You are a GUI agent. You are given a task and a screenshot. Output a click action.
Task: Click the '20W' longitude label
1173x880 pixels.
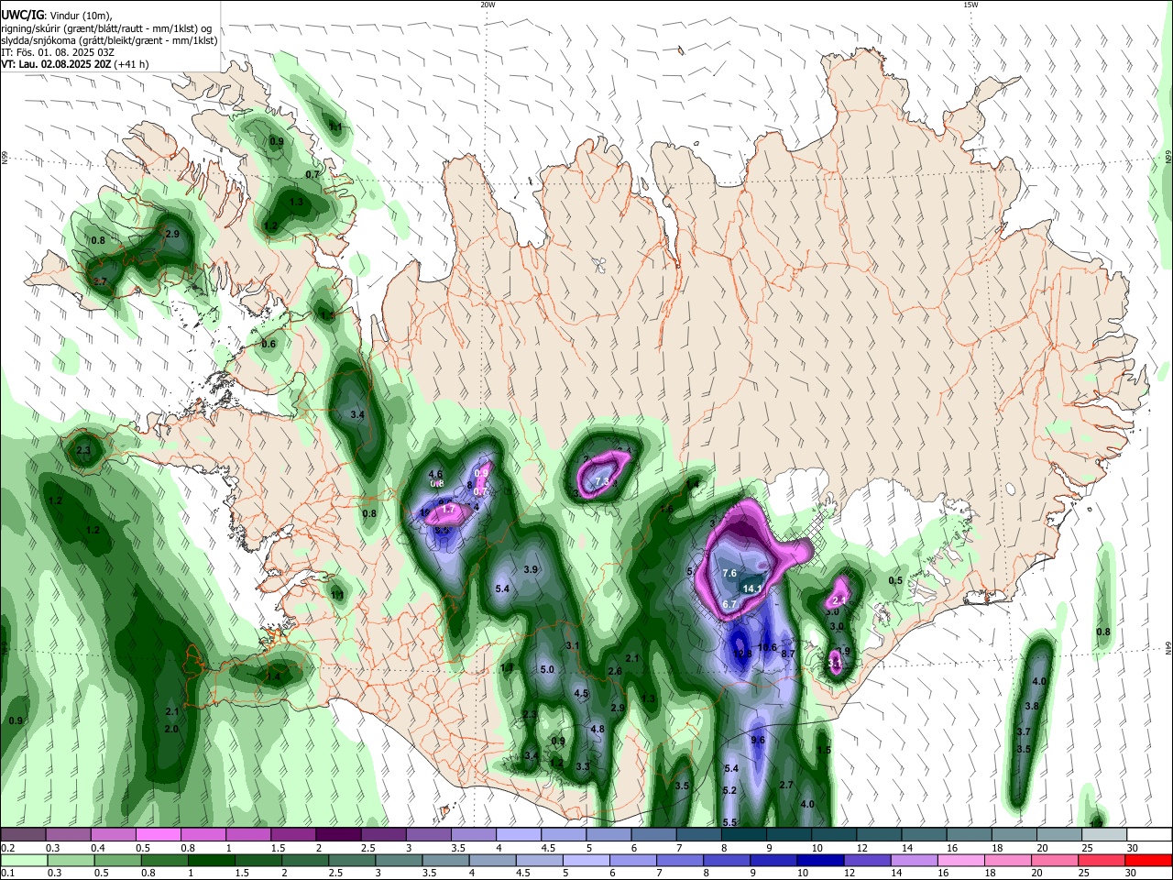[x=488, y=5]
